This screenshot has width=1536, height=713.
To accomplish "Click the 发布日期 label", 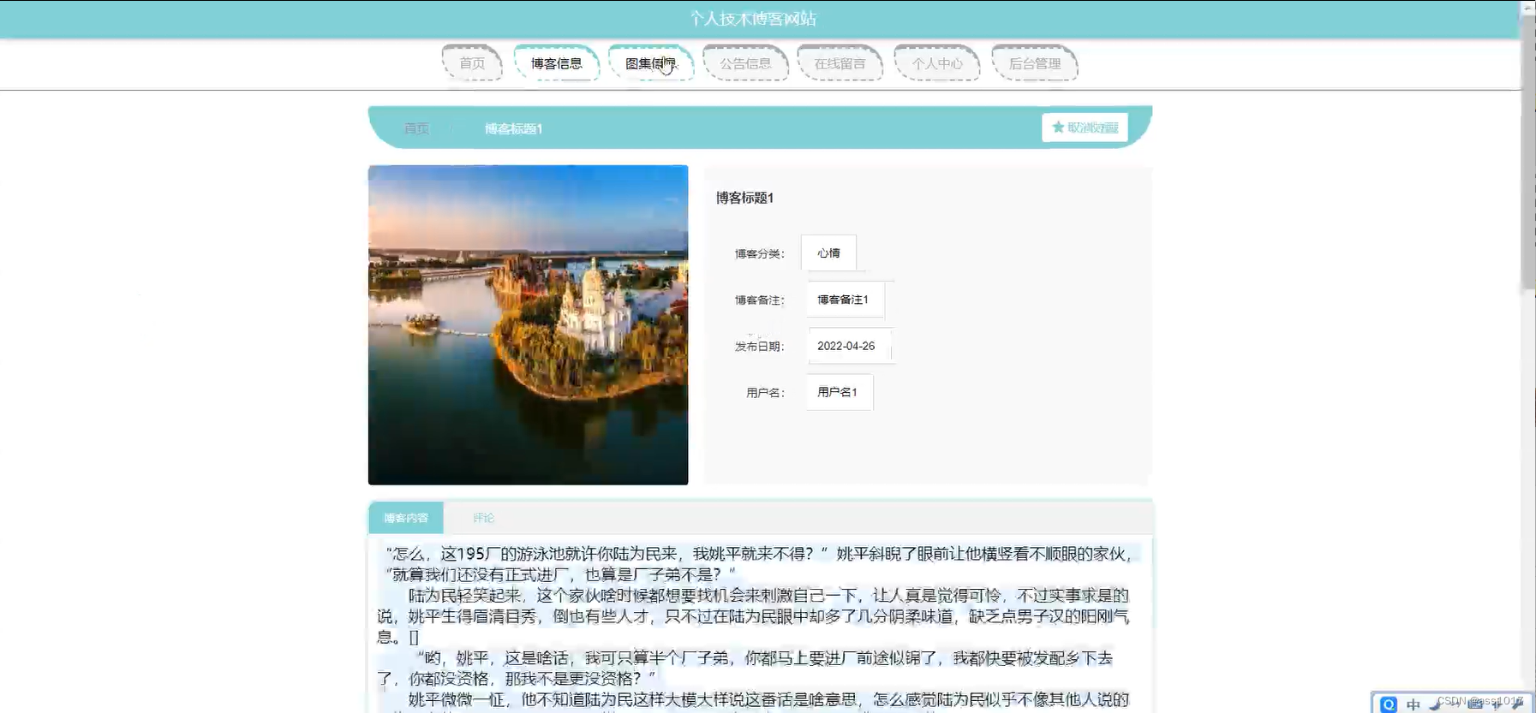I will point(759,347).
